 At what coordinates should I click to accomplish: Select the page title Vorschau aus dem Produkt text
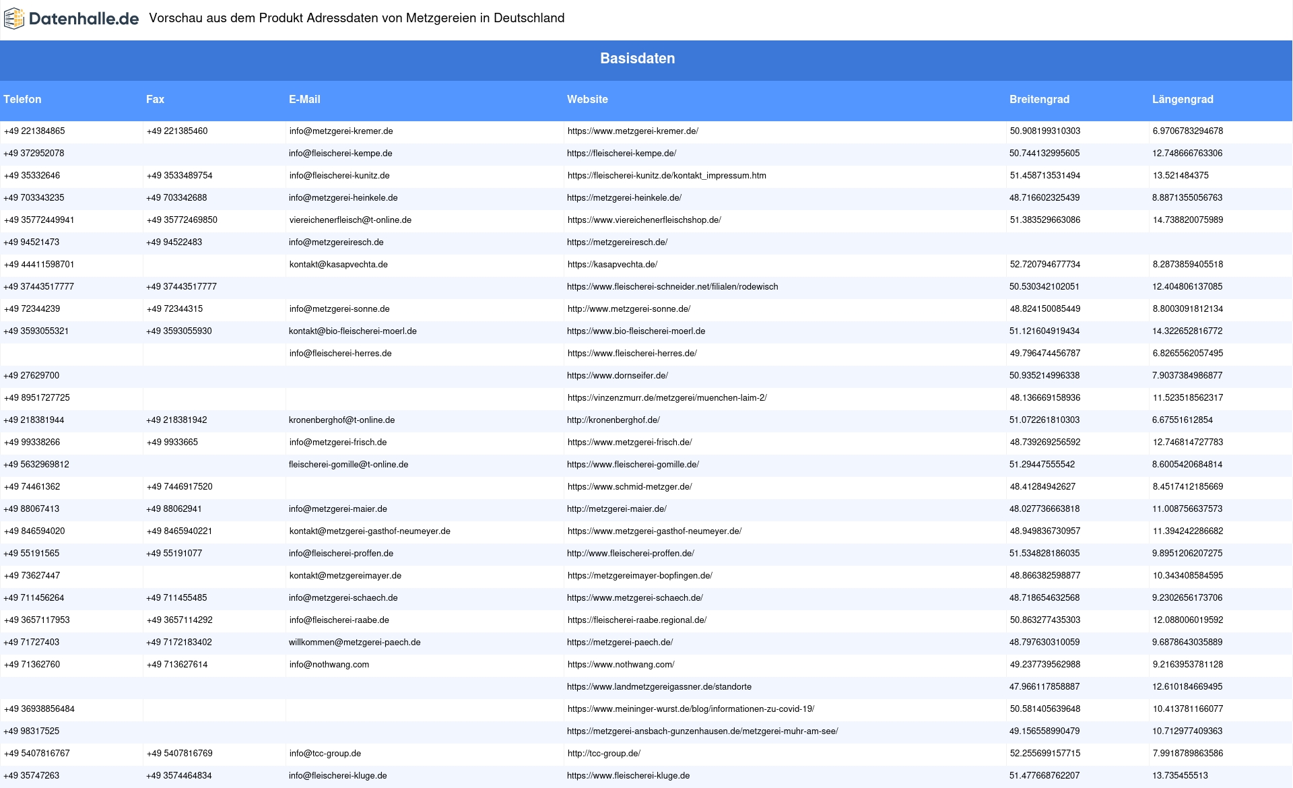pos(357,18)
